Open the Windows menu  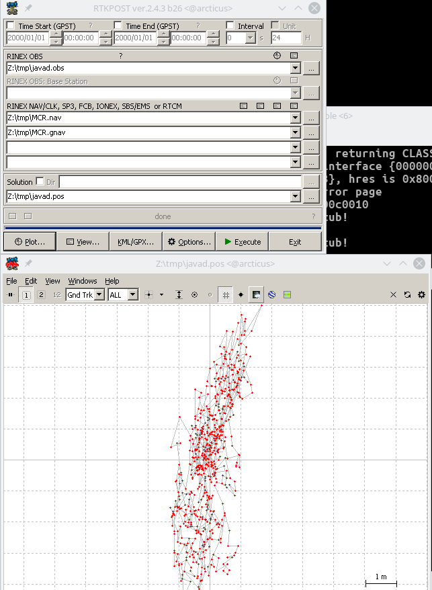[83, 281]
